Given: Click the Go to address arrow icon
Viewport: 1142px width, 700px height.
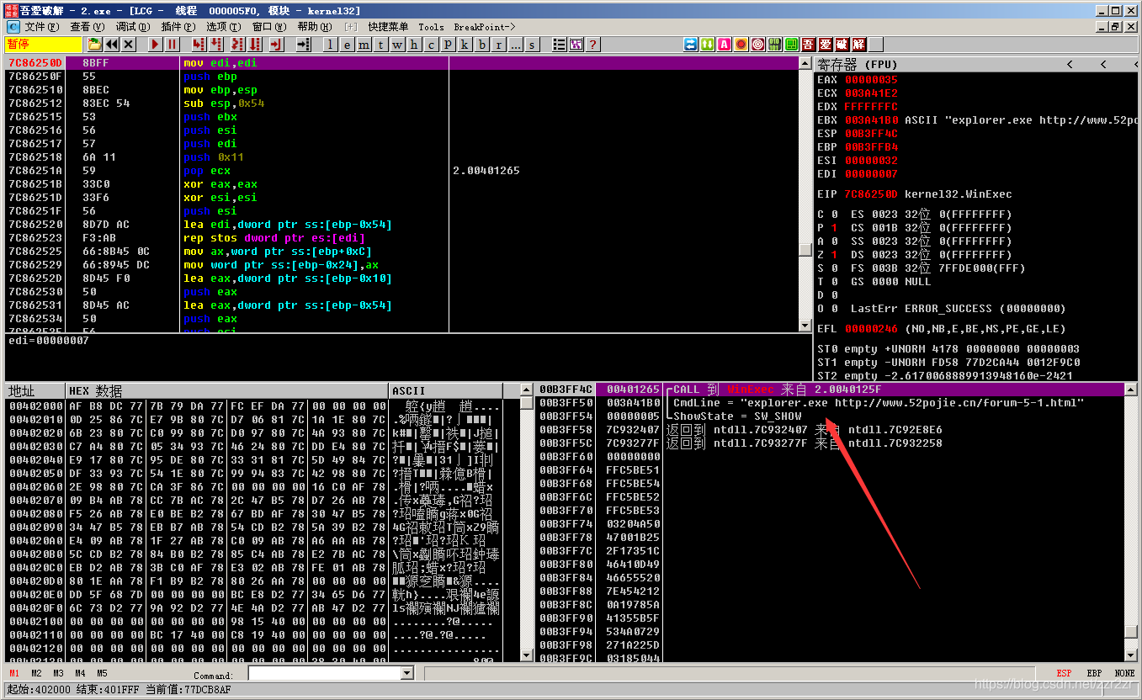Looking at the screenshot, I should pyautogui.click(x=304, y=45).
